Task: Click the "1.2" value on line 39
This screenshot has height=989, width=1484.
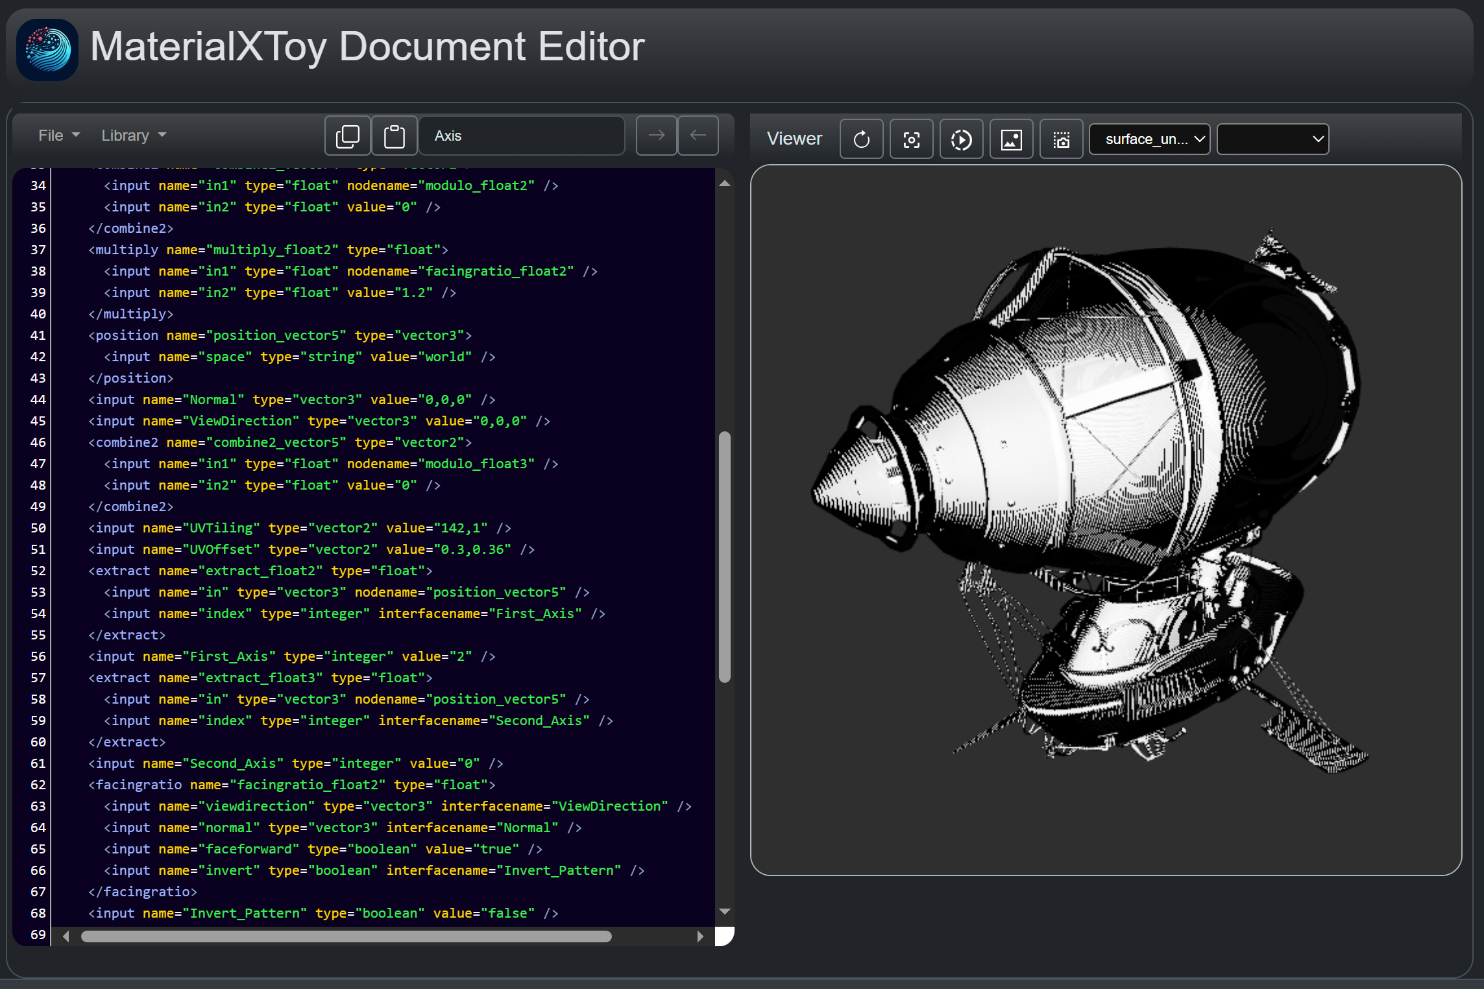Action: point(414,292)
